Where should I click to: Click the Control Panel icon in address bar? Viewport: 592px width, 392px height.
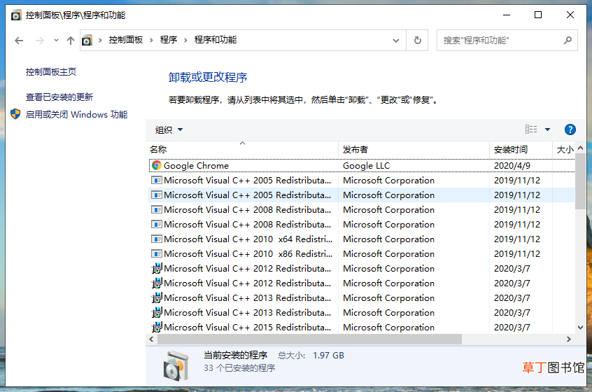pos(87,40)
